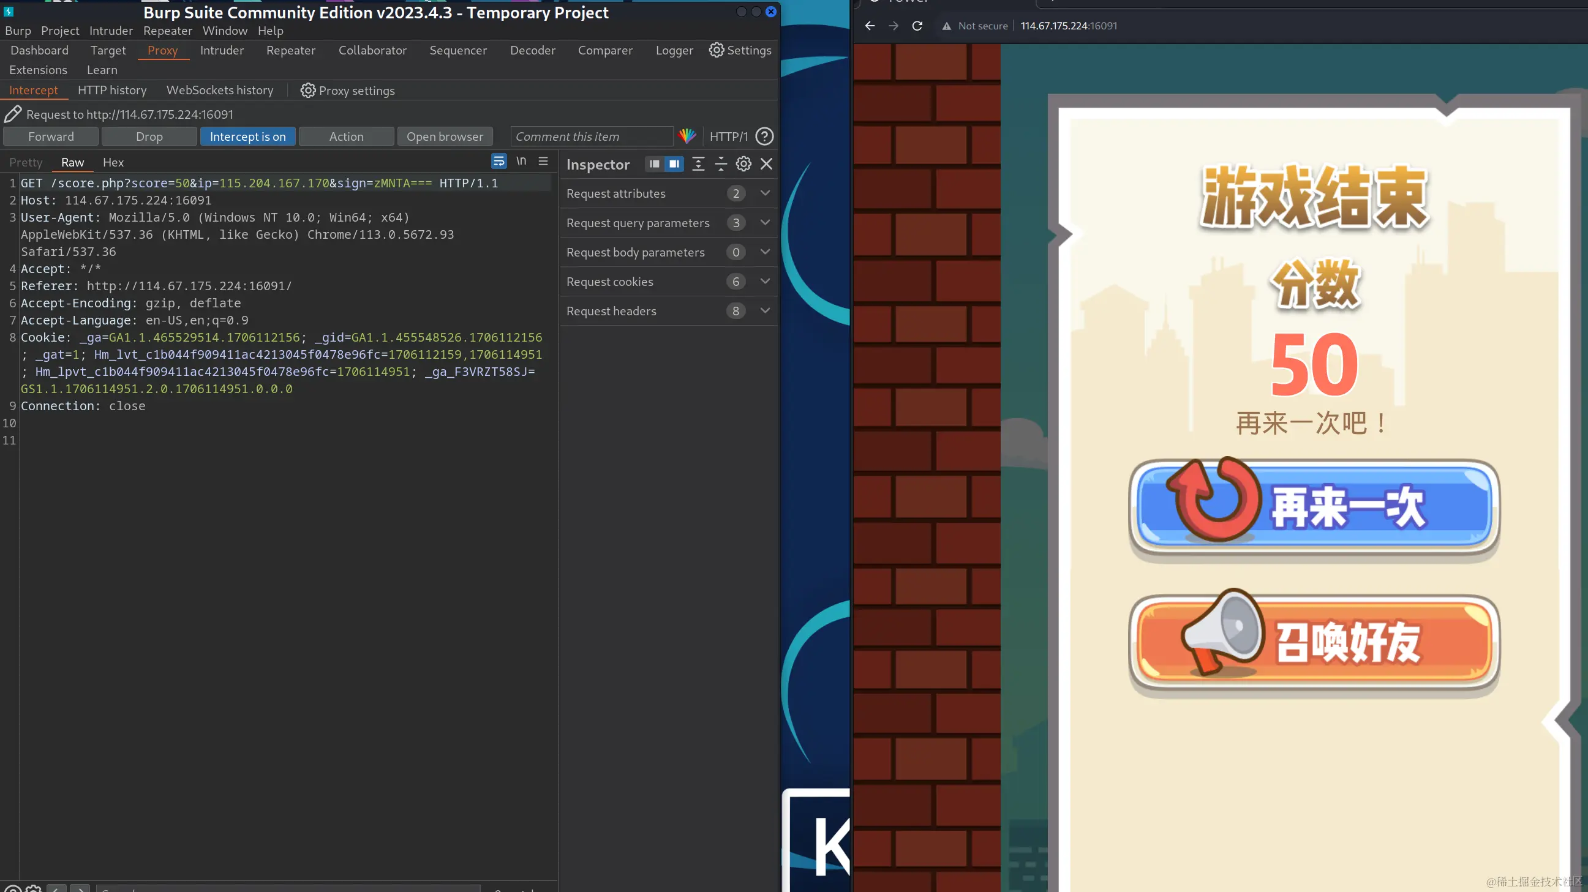Click the Comment this item field
Screen dimensions: 1588x892
tap(590, 137)
